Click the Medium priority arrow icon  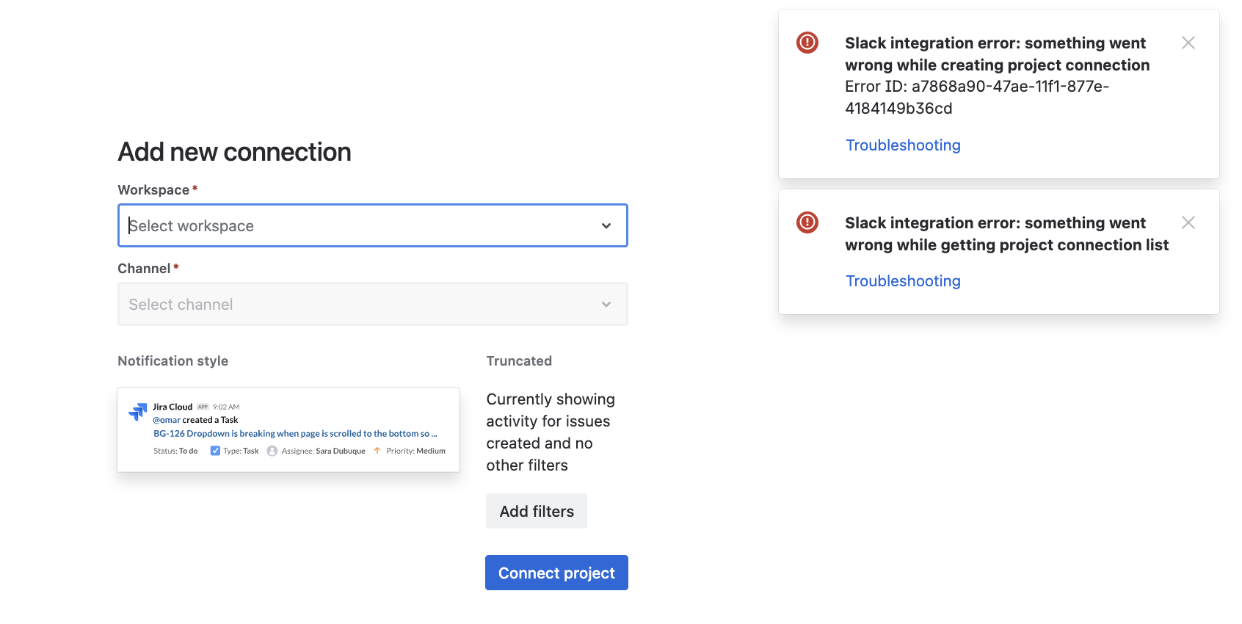[x=377, y=451]
